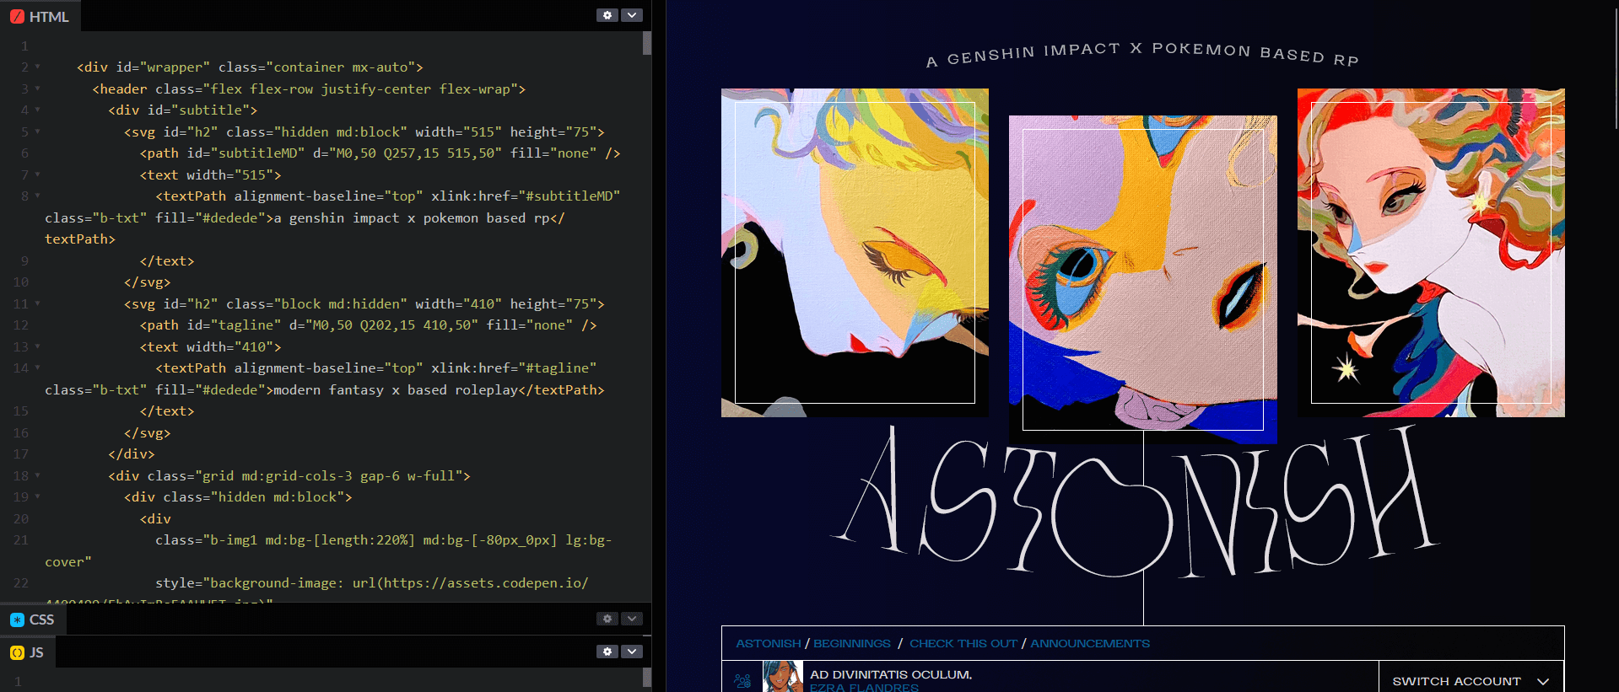This screenshot has width=1619, height=692.
Task: Click the left yellow-haired portrait image
Action: coord(855,253)
